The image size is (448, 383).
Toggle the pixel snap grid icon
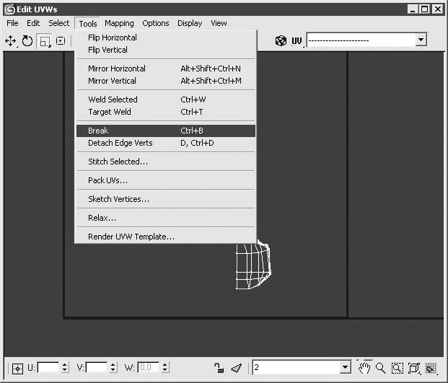pos(431,368)
